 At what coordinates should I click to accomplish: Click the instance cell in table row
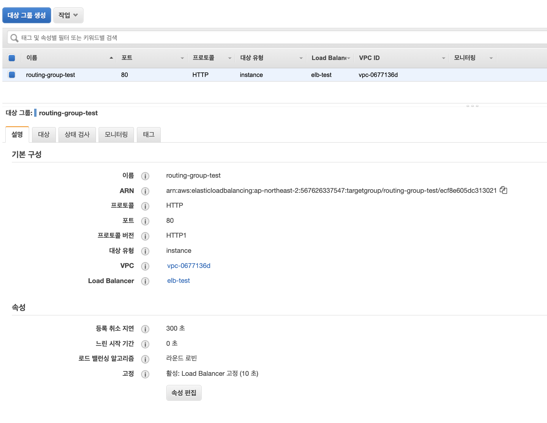pos(251,75)
